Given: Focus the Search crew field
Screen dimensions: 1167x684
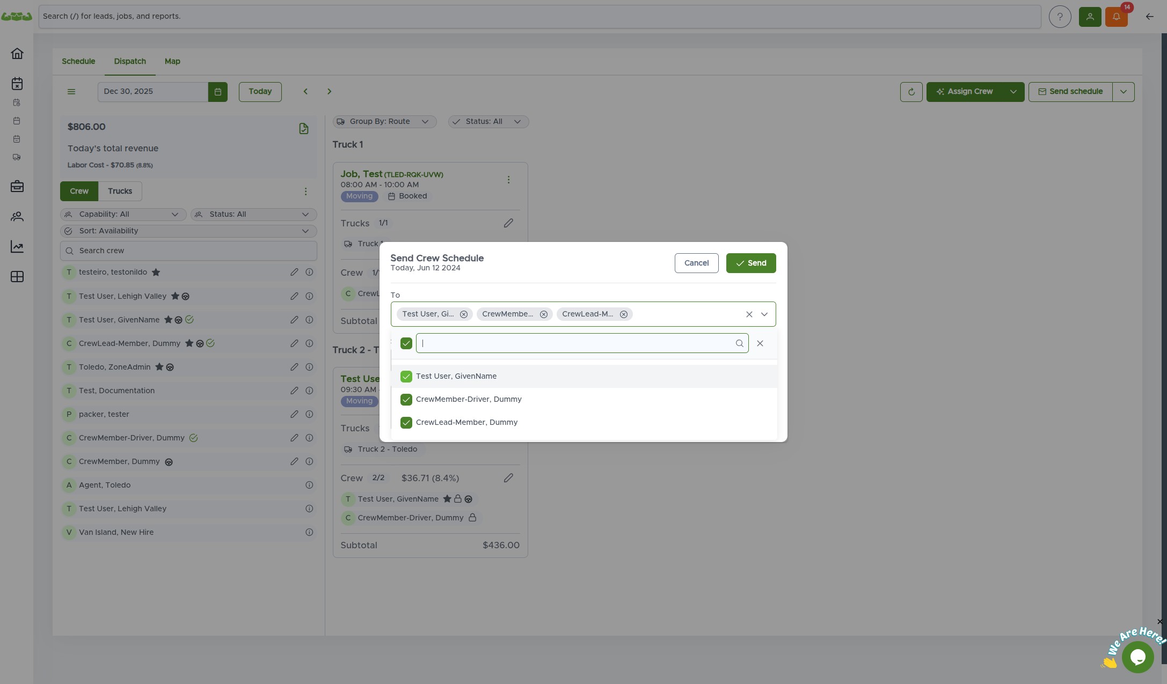Looking at the screenshot, I should coord(188,251).
